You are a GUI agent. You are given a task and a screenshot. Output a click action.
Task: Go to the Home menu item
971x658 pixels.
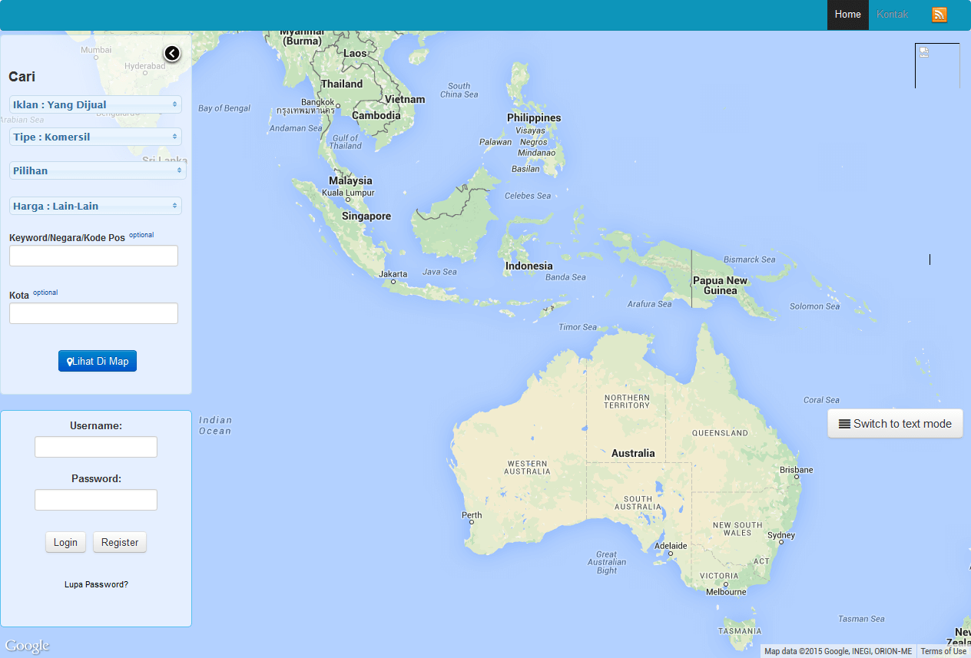click(x=847, y=15)
